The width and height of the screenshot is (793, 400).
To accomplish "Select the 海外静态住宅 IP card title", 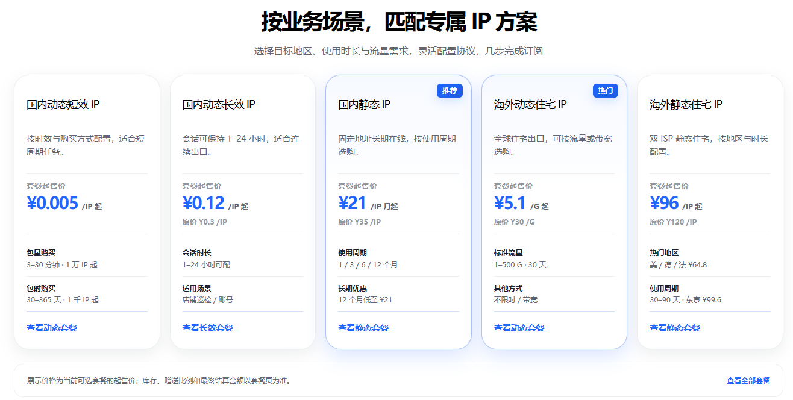I will click(686, 105).
